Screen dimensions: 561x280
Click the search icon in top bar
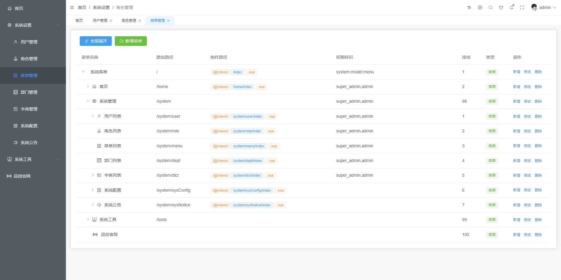coord(491,8)
